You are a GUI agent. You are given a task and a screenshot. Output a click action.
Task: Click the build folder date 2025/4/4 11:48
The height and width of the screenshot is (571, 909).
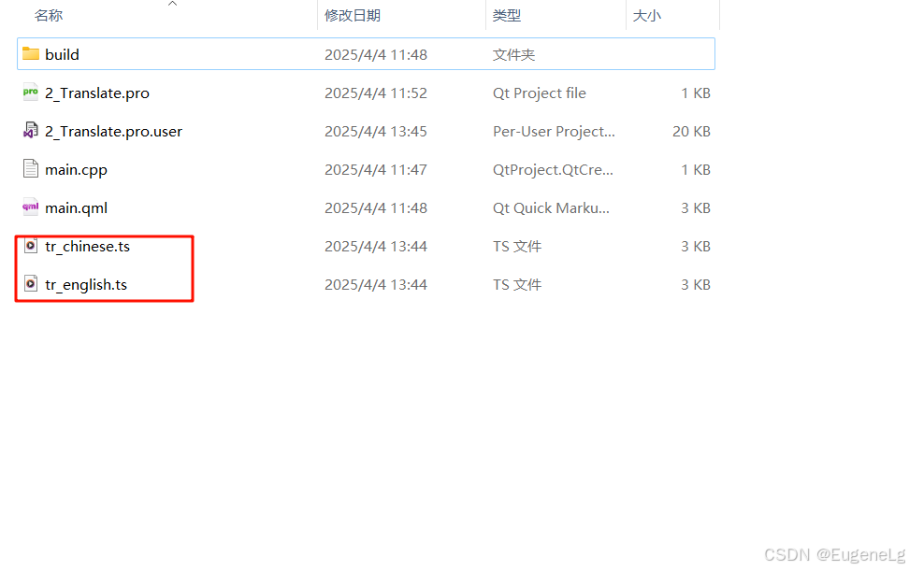coord(376,55)
